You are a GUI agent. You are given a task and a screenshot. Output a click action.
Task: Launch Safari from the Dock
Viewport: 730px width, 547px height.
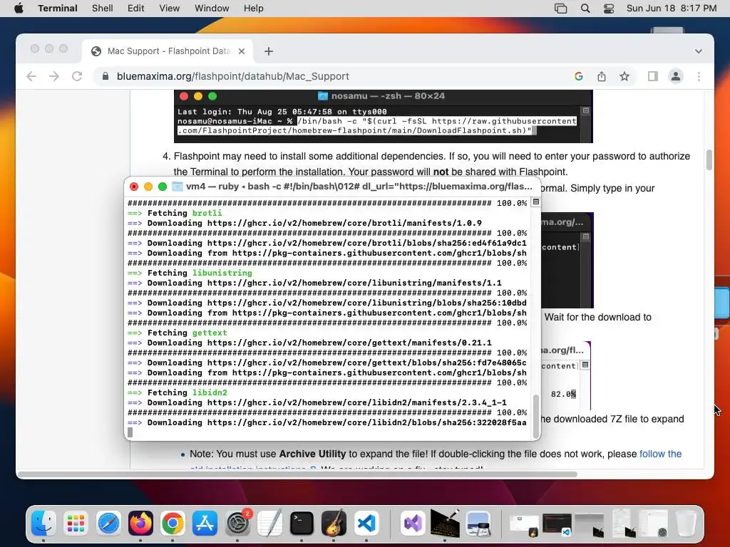point(108,523)
